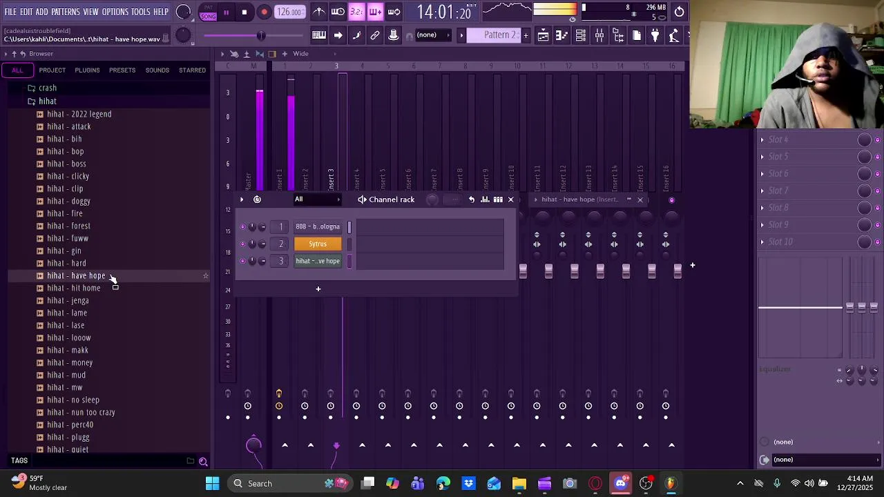Viewport: 884px width, 497px height.
Task: Open the Playlist view icon
Action: (544, 35)
